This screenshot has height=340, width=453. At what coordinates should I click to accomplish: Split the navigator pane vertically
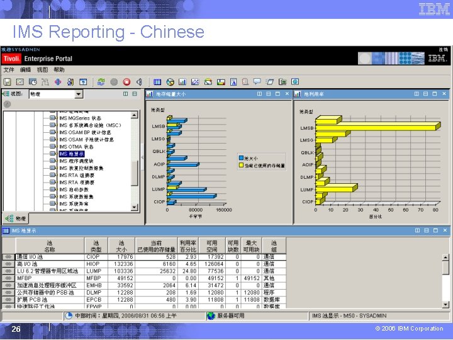pyautogui.click(x=125, y=94)
